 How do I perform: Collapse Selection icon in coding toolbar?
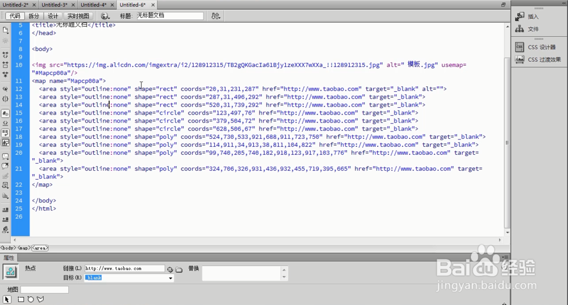point(6,65)
